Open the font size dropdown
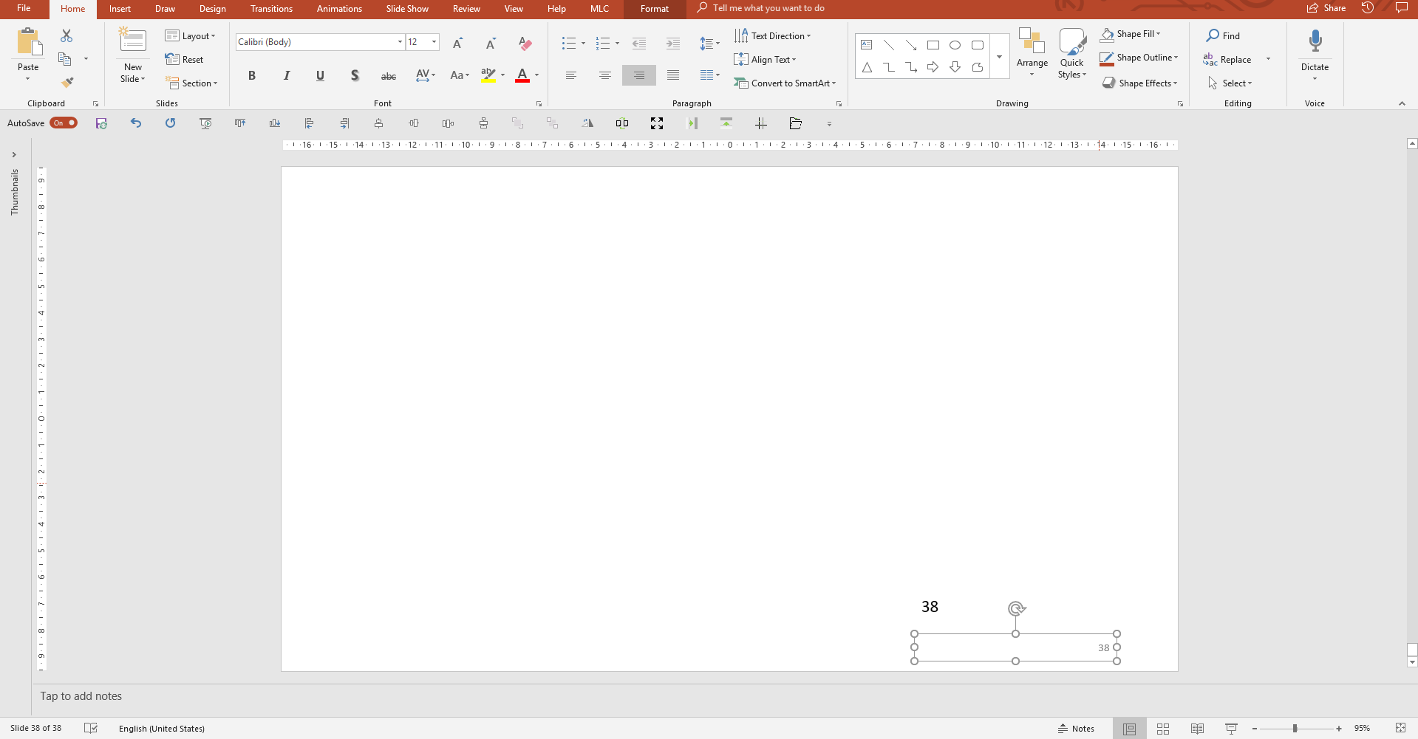Image resolution: width=1418 pixels, height=739 pixels. pos(434,42)
